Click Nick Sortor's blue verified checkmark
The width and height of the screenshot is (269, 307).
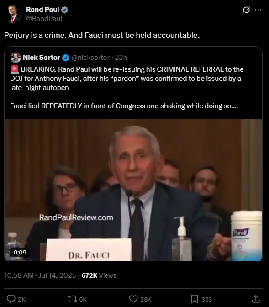tap(65, 58)
